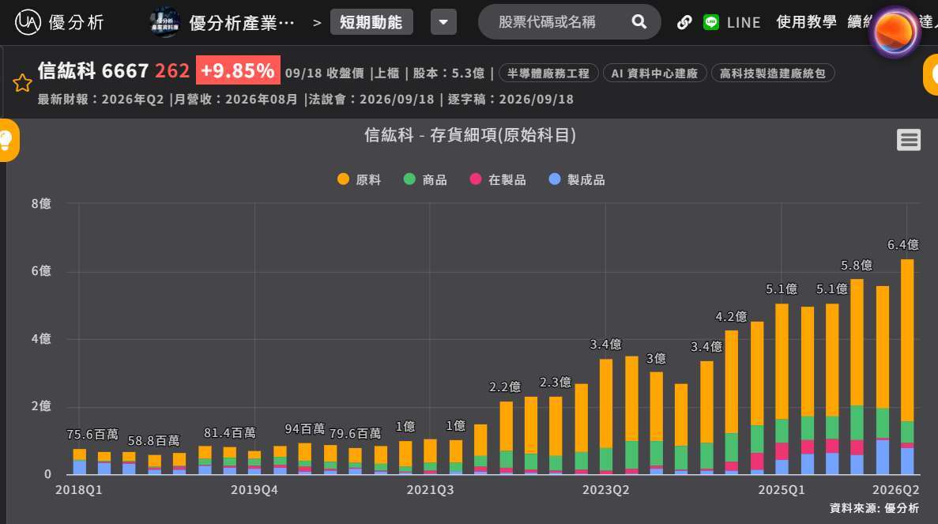Click the yellow lightbulb tip icon

pos(6,141)
